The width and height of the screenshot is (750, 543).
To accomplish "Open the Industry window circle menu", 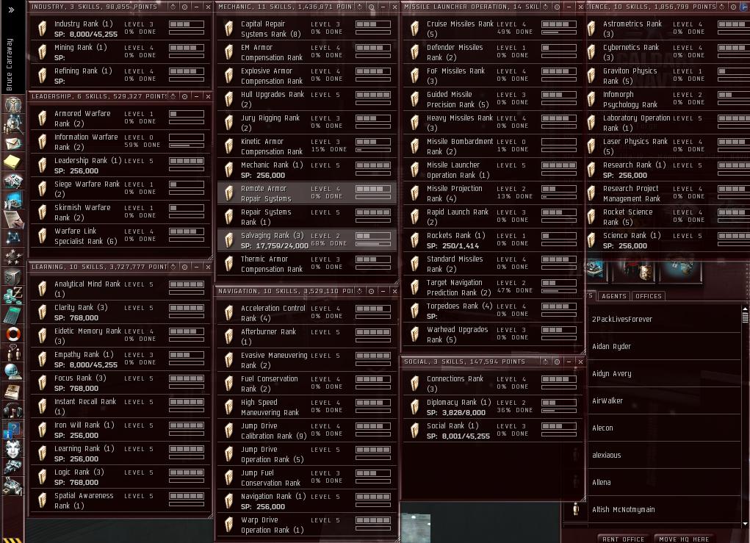I will click(184, 7).
